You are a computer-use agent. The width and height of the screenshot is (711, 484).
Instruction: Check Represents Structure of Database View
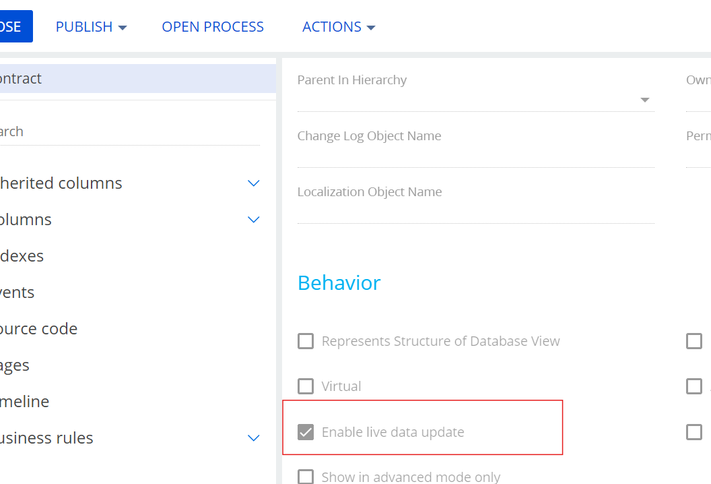click(306, 341)
